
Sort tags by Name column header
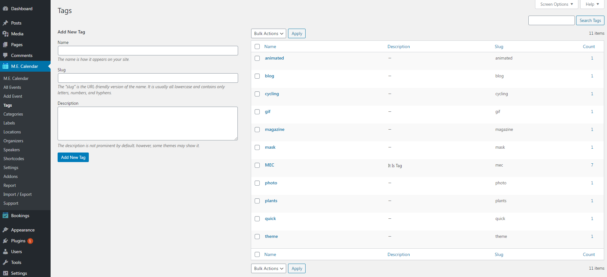click(270, 46)
